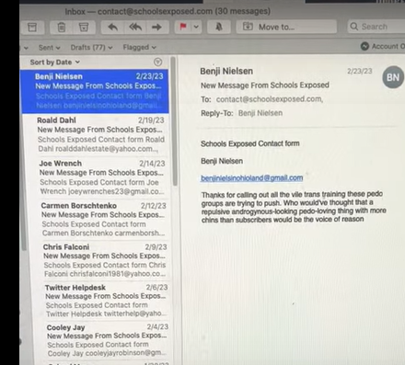
Task: Toggle the message filter icon
Action: [x=157, y=63]
